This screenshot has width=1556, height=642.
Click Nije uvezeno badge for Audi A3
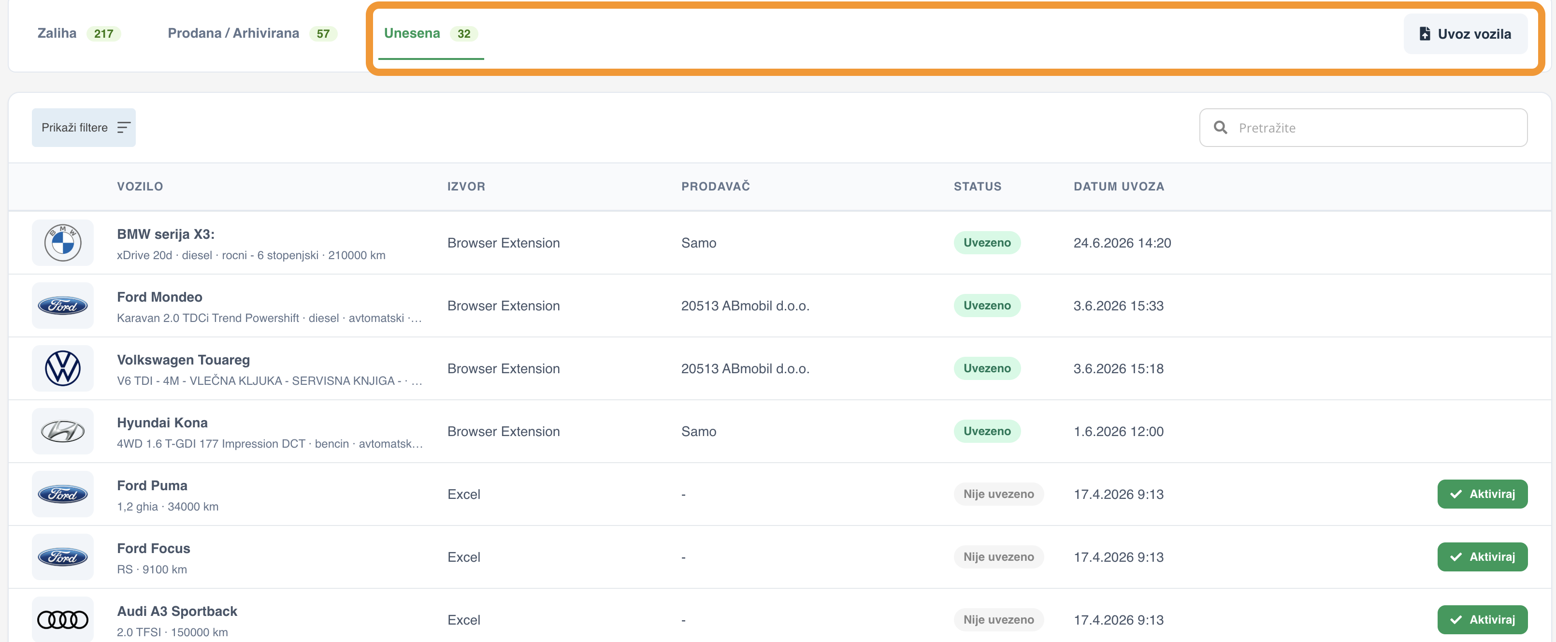click(x=998, y=620)
